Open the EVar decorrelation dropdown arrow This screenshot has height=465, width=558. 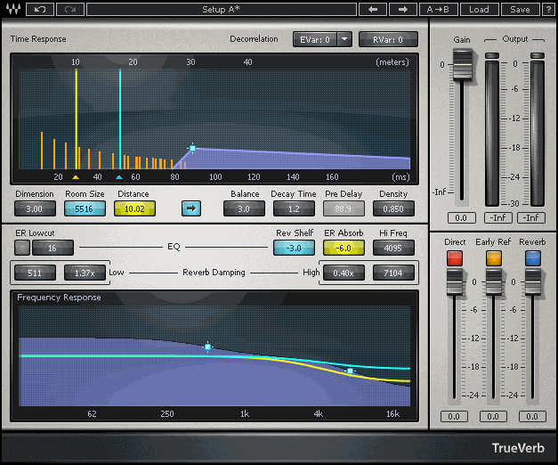345,39
